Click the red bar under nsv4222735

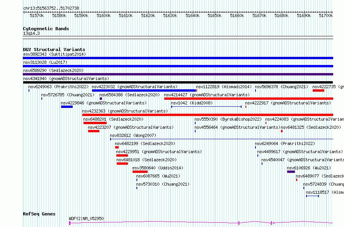coord(318,90)
